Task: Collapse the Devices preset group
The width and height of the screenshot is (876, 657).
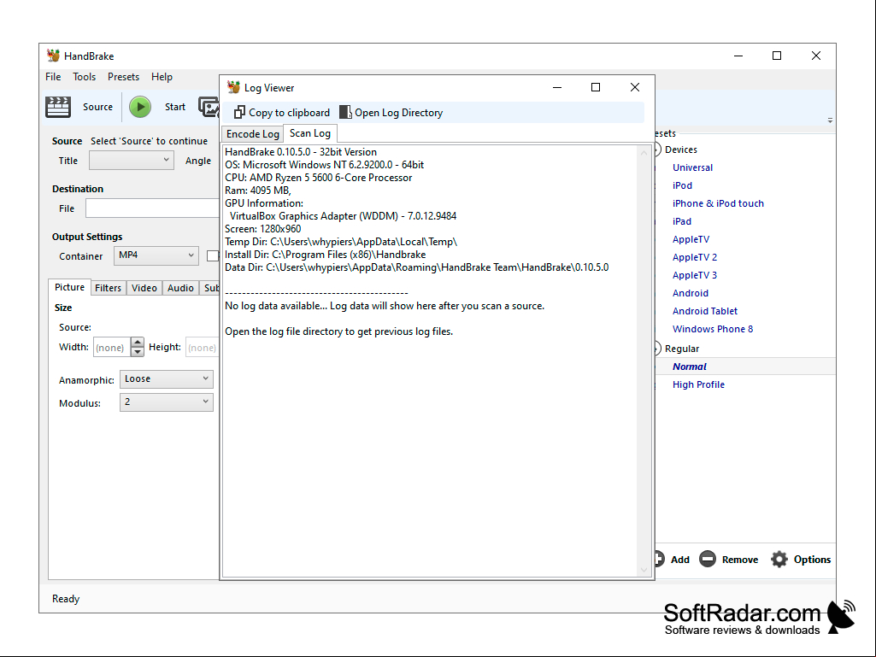Action: [x=657, y=150]
